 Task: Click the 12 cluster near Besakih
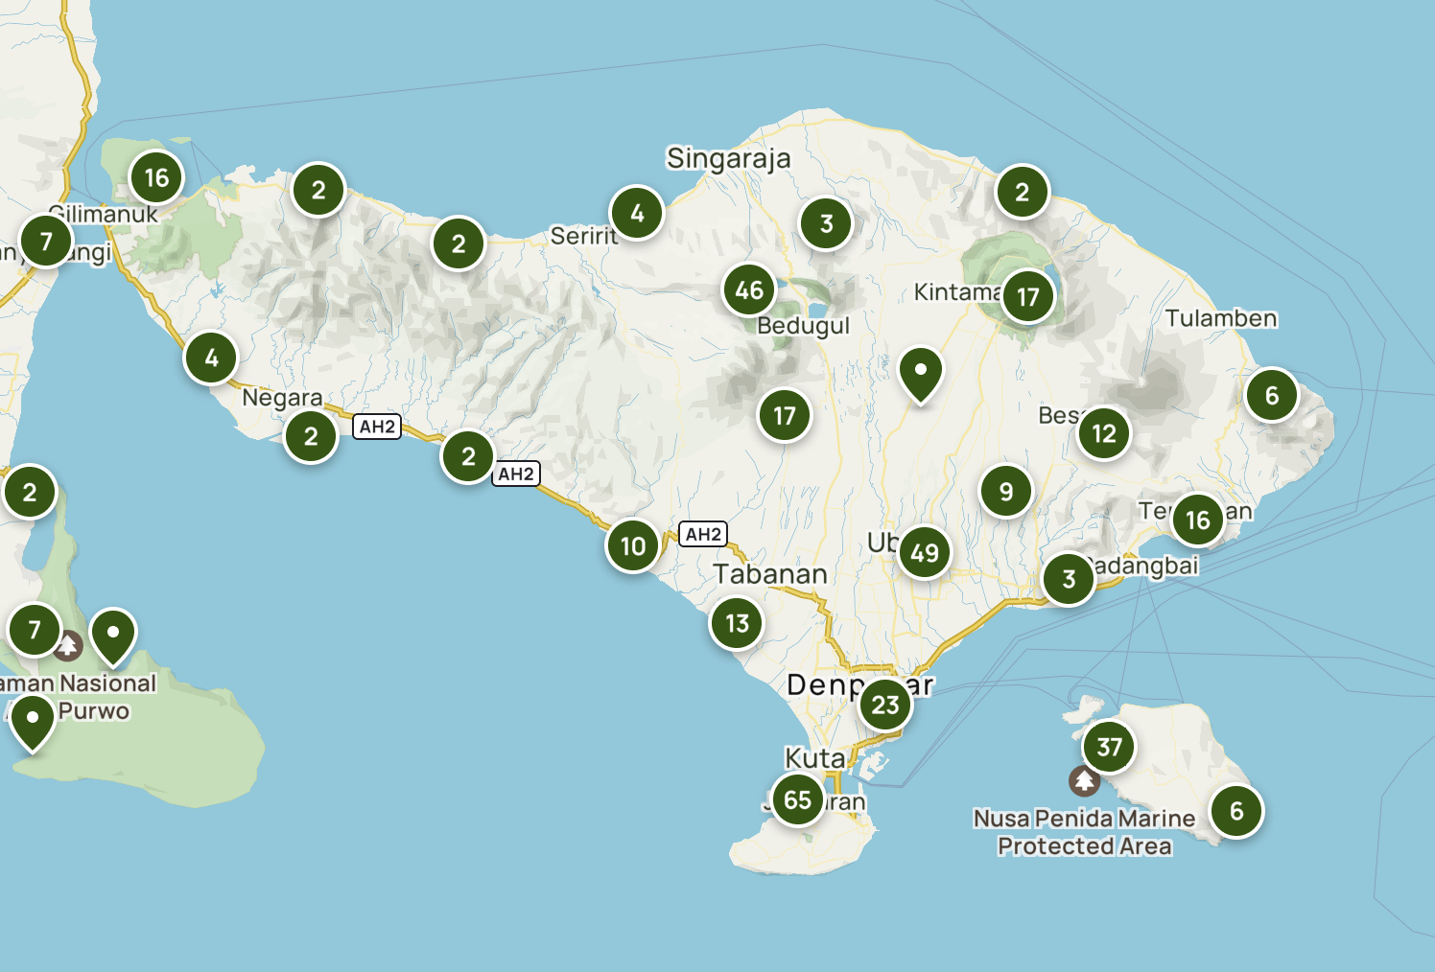pos(1104,433)
